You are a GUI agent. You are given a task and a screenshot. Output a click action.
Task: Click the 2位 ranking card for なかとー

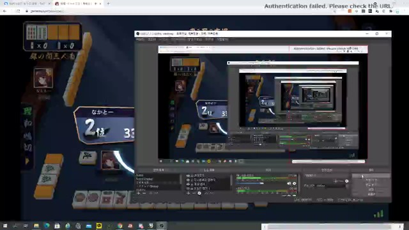104,125
